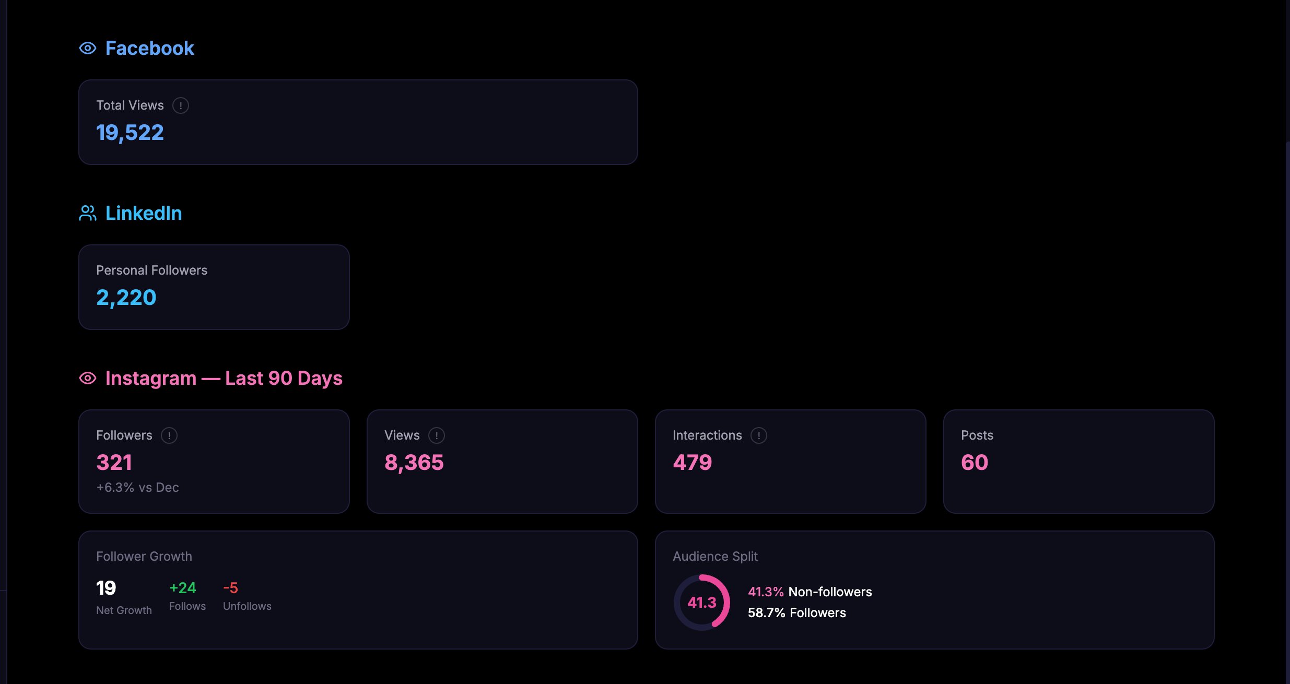
Task: Open the Personal Followers card showing 2,220
Action: tap(214, 287)
